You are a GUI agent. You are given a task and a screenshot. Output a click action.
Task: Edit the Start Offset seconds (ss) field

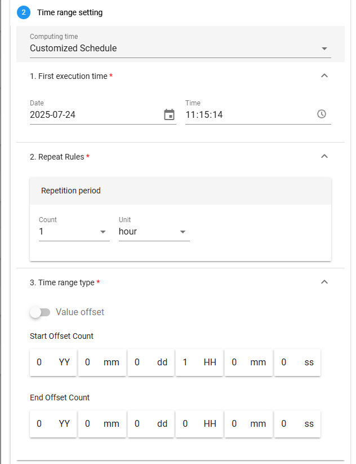pos(290,363)
